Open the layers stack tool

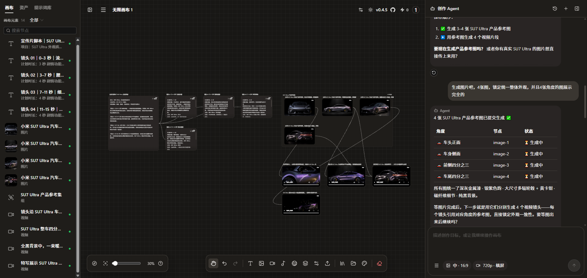coord(305,263)
